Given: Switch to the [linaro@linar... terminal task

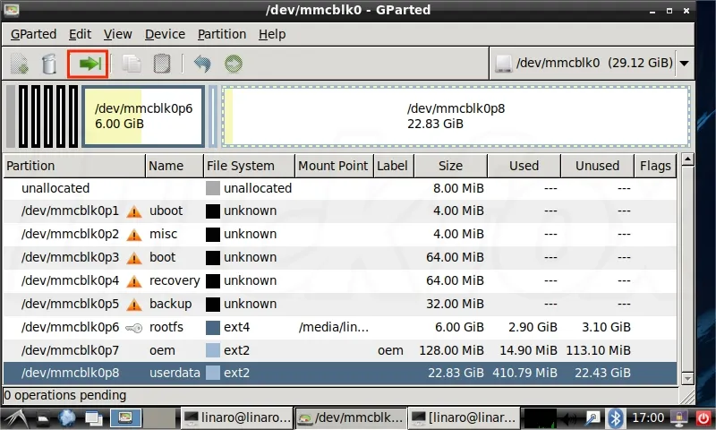Looking at the screenshot, I should pyautogui.click(x=464, y=417).
